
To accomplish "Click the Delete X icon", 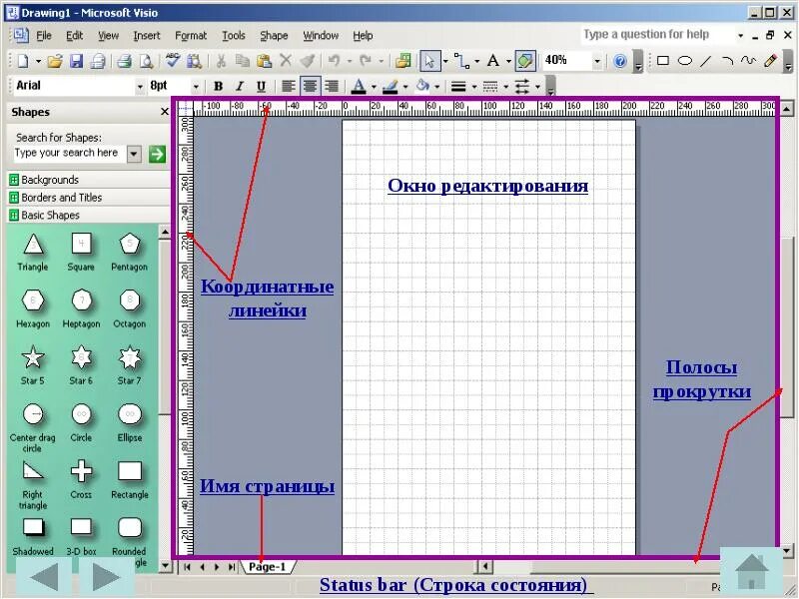I will click(x=286, y=61).
